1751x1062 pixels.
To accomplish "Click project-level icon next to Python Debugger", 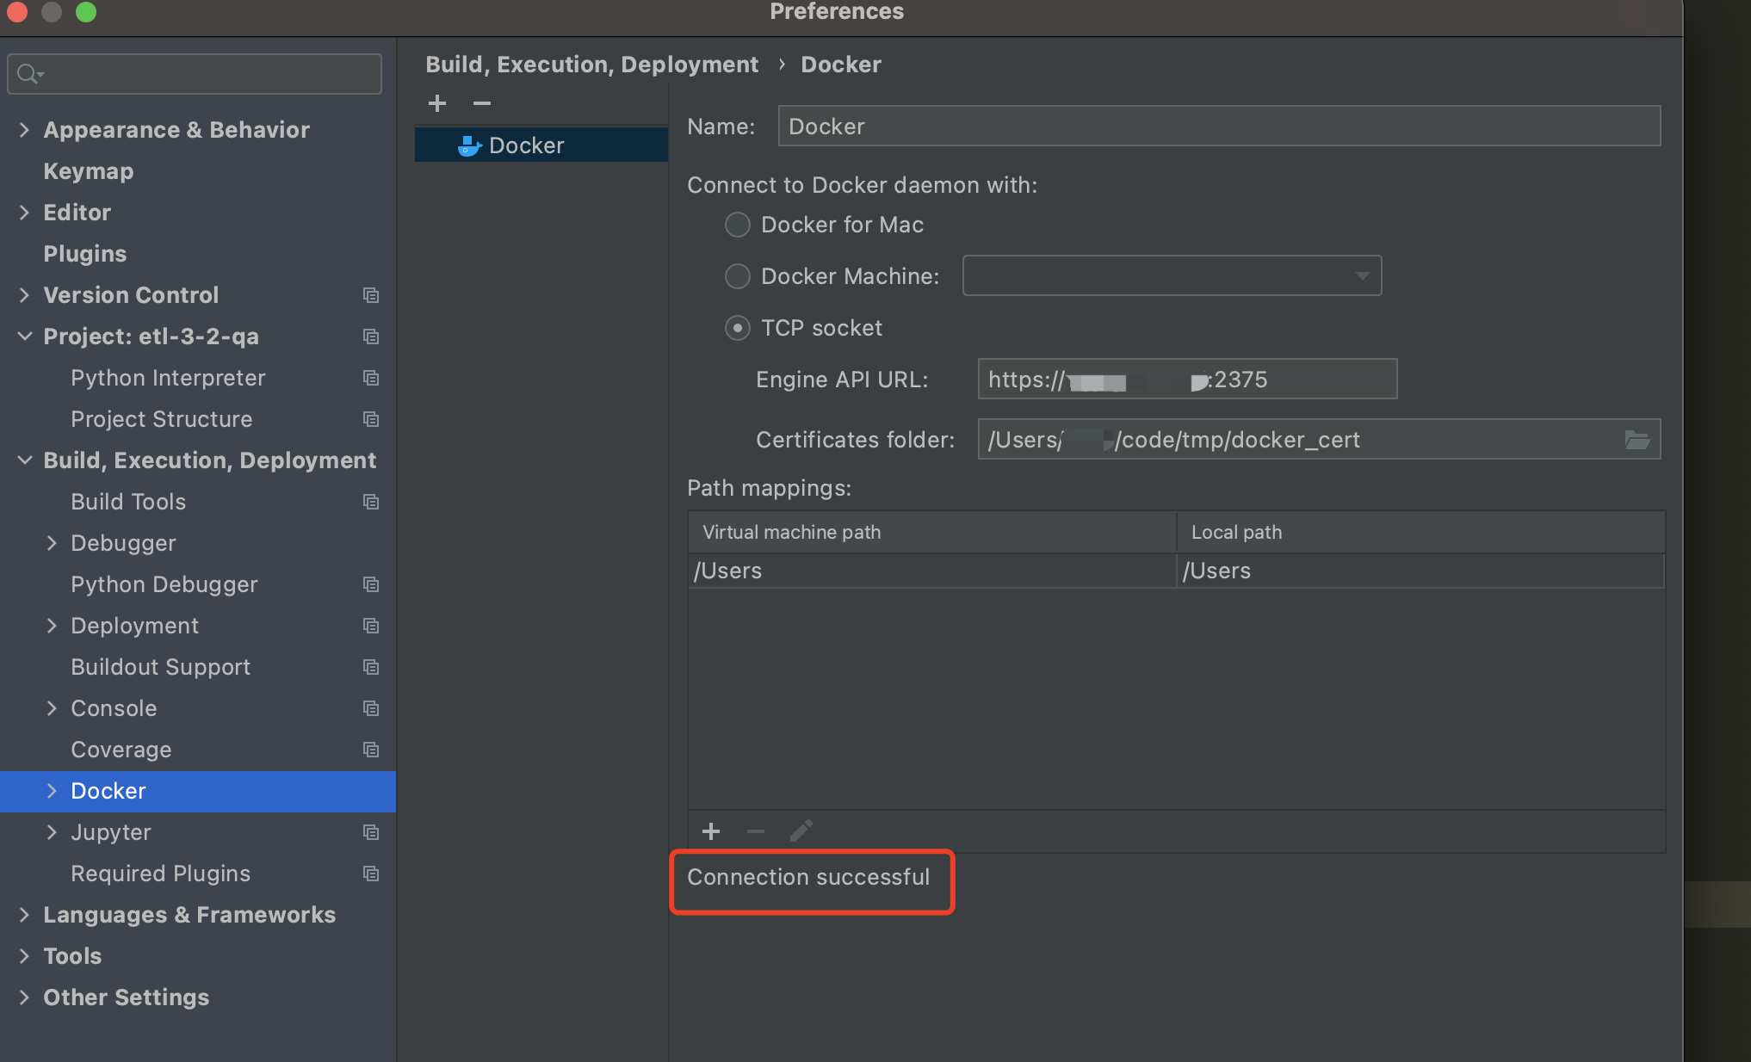I will (x=371, y=584).
